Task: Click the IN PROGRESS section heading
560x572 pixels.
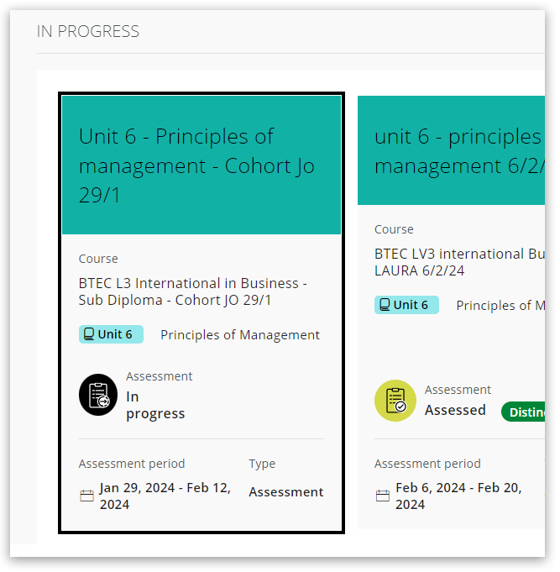Action: click(x=88, y=32)
